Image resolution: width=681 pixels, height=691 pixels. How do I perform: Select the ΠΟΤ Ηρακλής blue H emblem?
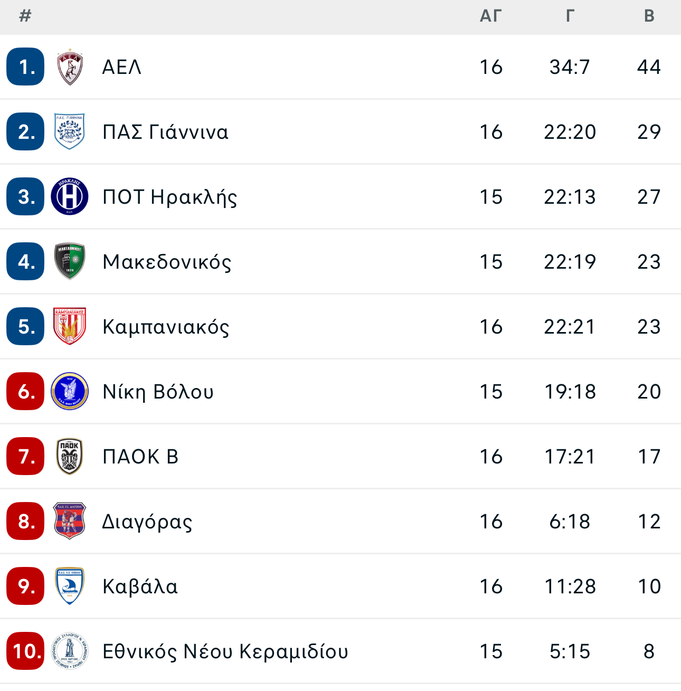70,197
